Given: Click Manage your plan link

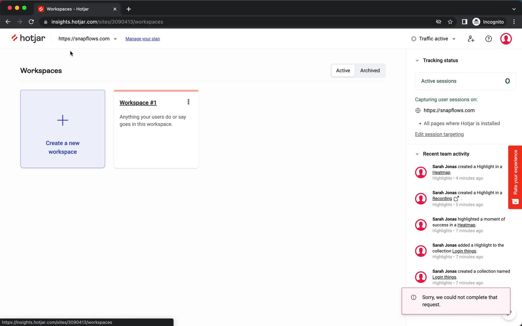Looking at the screenshot, I should (x=143, y=39).
